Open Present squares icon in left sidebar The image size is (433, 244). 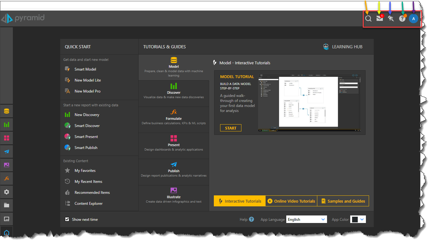click(x=7, y=138)
